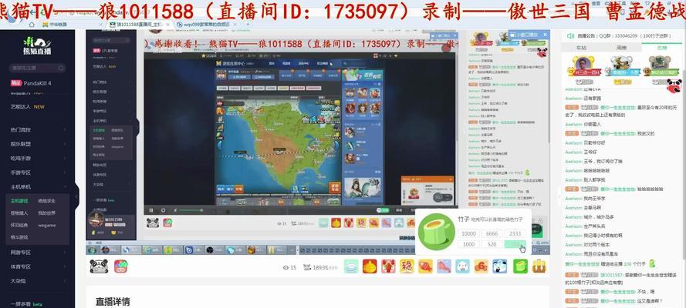Select wegame subcategory
Image resolution: width=686 pixels, height=308 pixels.
[46, 226]
